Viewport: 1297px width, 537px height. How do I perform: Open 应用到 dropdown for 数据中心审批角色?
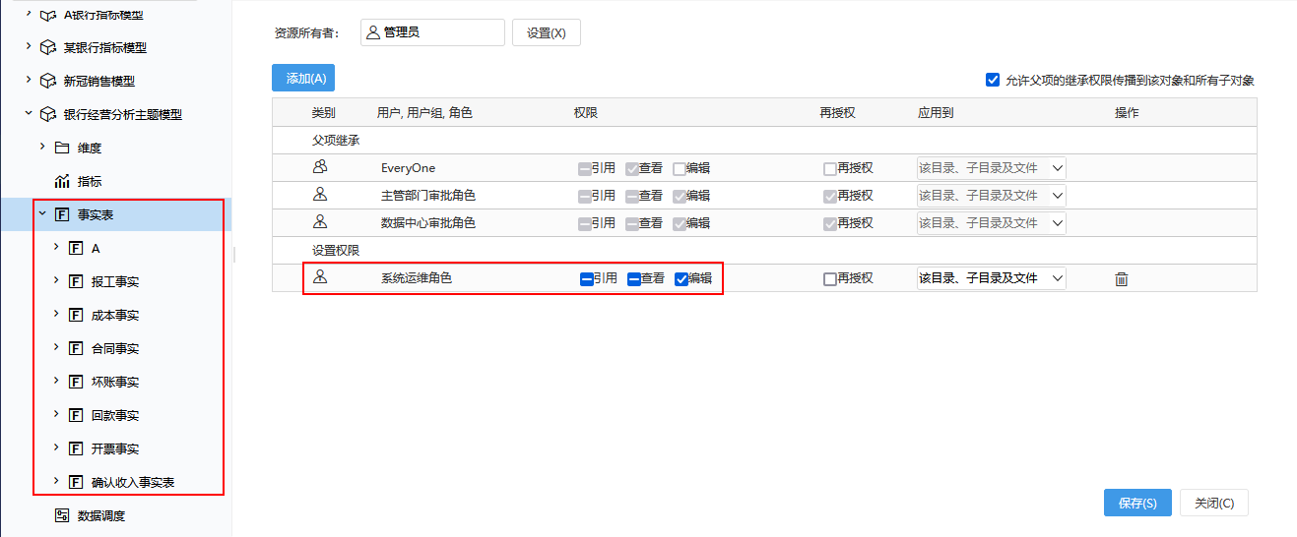click(x=991, y=223)
